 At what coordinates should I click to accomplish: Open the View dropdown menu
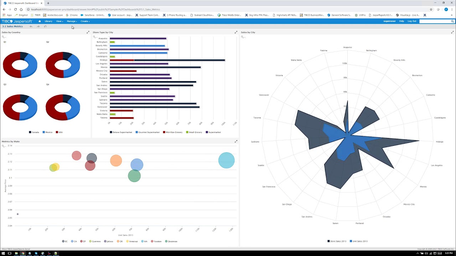(59, 21)
